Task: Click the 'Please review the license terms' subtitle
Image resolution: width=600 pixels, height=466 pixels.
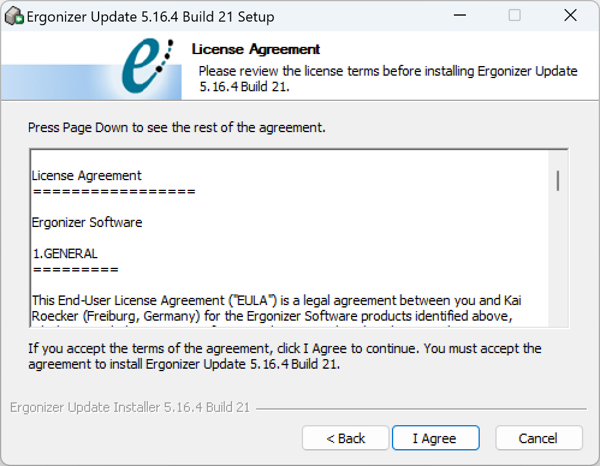Action: tap(388, 79)
